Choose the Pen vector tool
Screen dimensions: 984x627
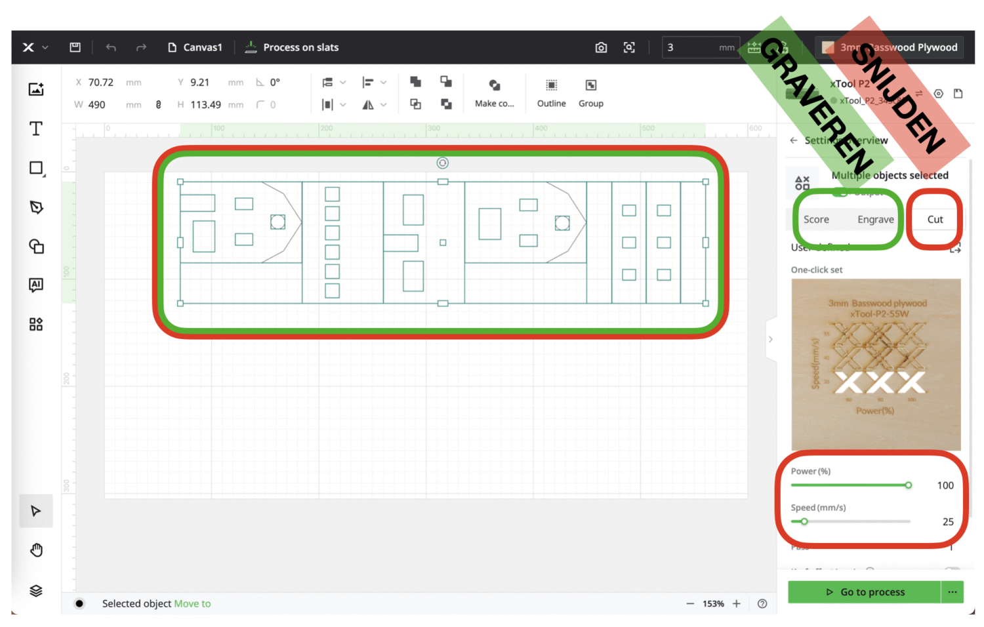tap(36, 207)
